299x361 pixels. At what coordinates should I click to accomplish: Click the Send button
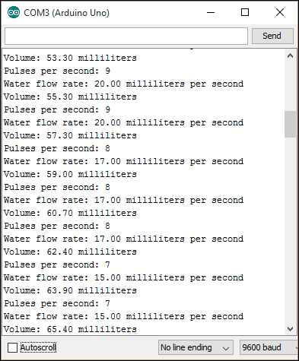(x=272, y=36)
